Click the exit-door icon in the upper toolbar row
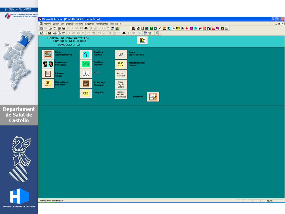Screen dimensions: 285x214 (x=117, y=28)
